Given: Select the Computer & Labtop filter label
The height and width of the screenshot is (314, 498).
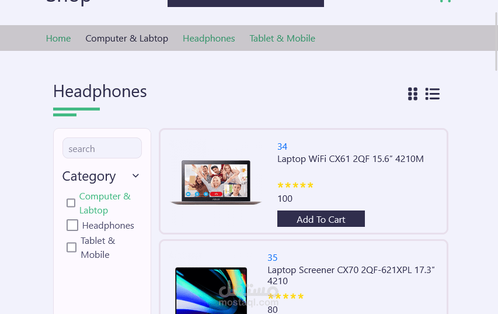Looking at the screenshot, I should (x=105, y=203).
